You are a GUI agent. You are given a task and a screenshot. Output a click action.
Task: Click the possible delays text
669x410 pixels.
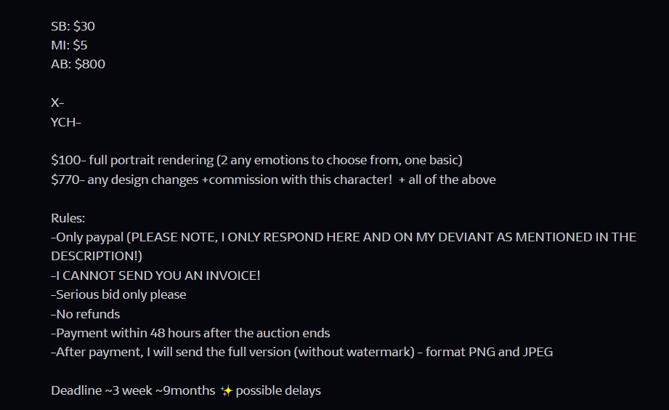click(x=278, y=391)
